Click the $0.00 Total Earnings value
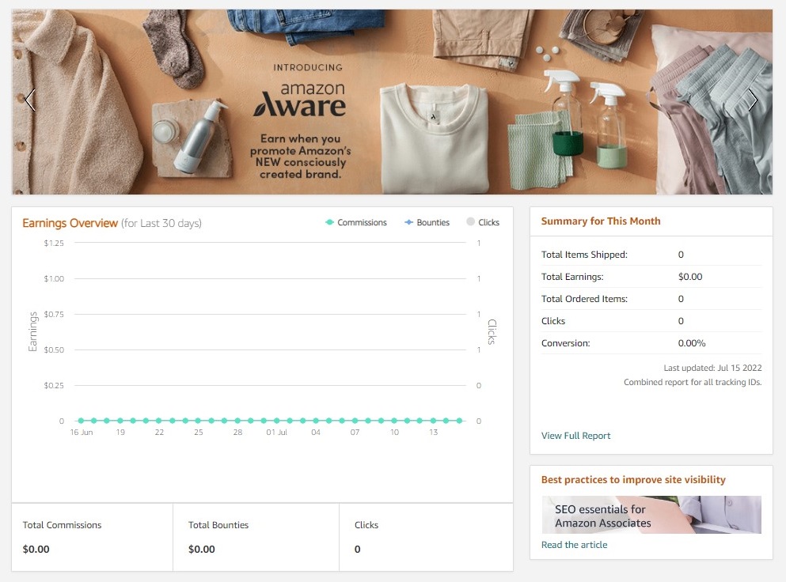This screenshot has width=786, height=582. [x=689, y=277]
